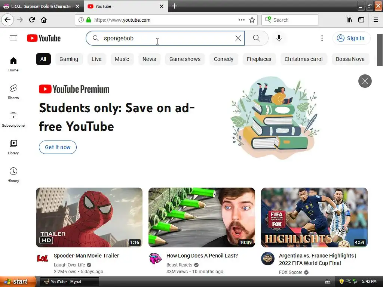Click the taskbar clock 5:42 PM
The height and width of the screenshot is (287, 383).
point(369,281)
